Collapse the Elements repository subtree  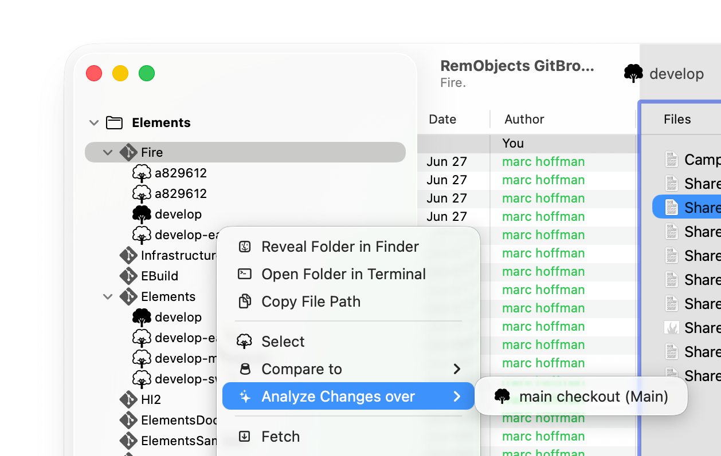pyautogui.click(x=108, y=296)
